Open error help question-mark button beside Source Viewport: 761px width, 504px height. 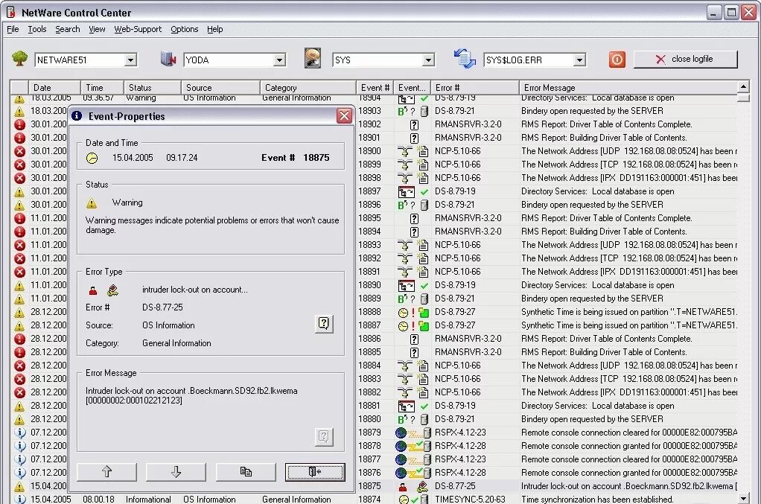(324, 324)
